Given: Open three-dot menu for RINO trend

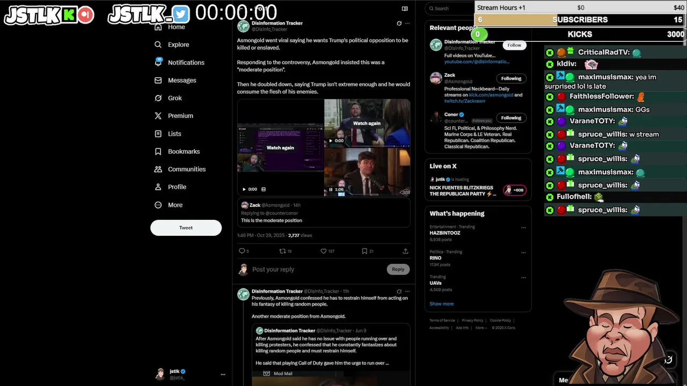Looking at the screenshot, I should pyautogui.click(x=523, y=253).
